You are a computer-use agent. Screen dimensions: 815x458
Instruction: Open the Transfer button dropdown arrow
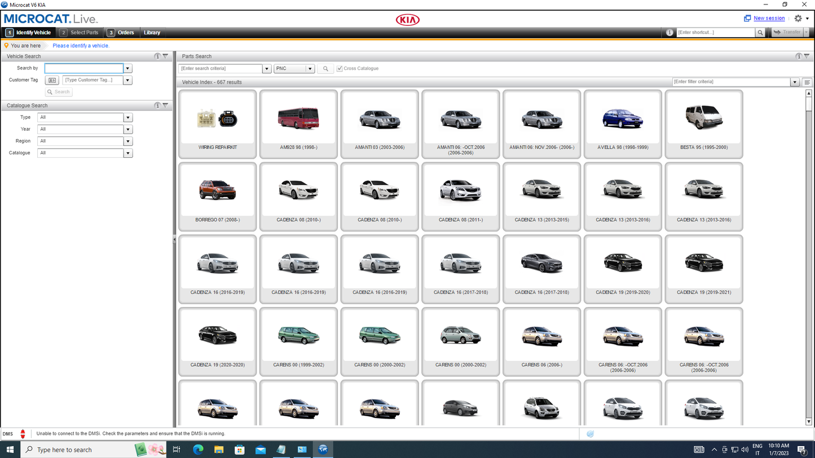(x=807, y=33)
